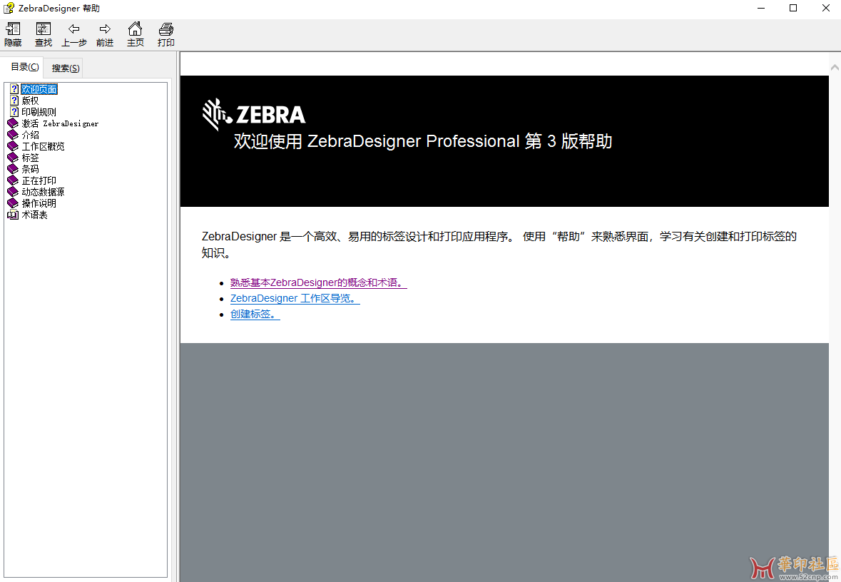Open the 激活 ZebraDesigner topic
The width and height of the screenshot is (841, 582).
(x=60, y=123)
